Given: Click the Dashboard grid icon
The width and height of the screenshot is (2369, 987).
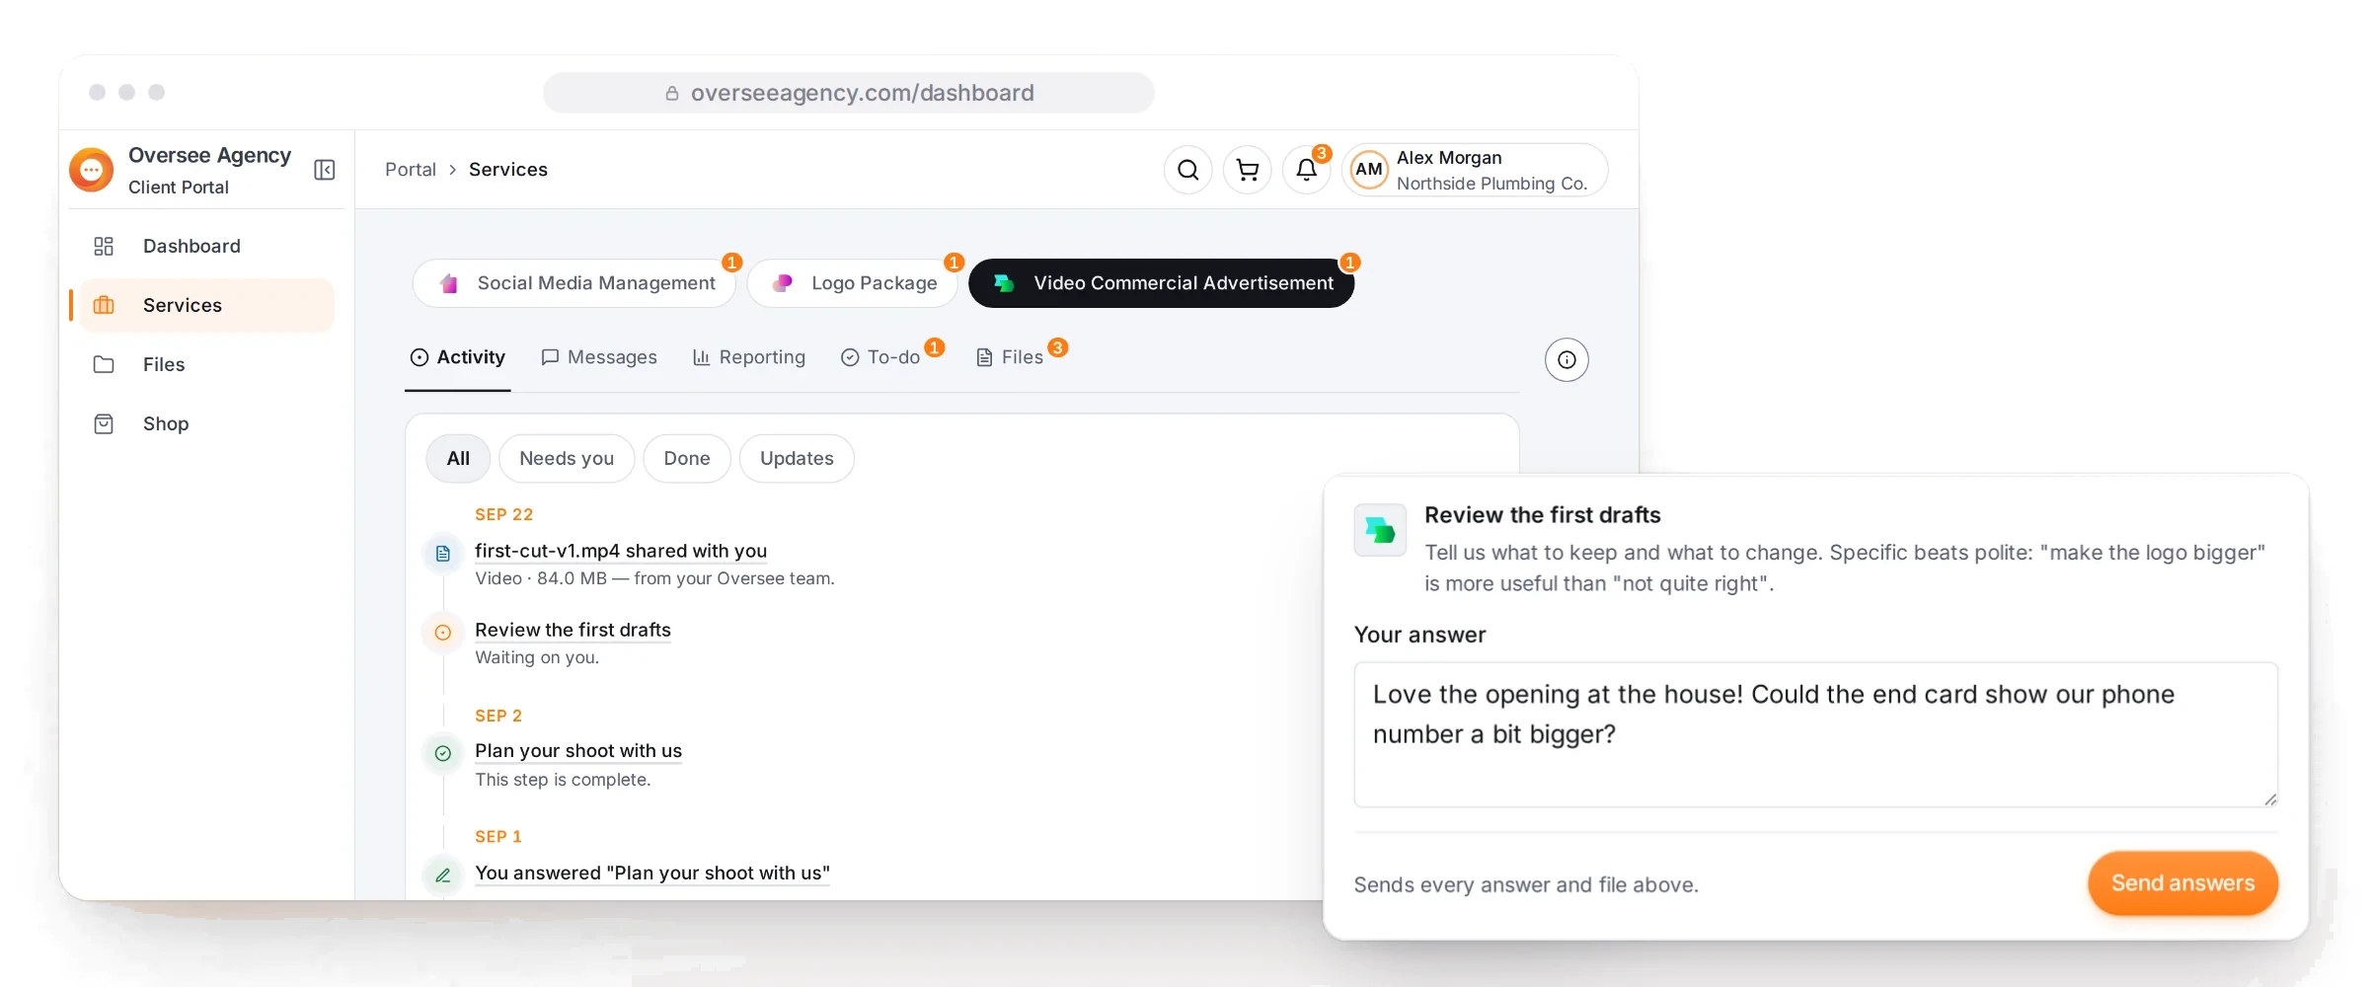Looking at the screenshot, I should 104,246.
